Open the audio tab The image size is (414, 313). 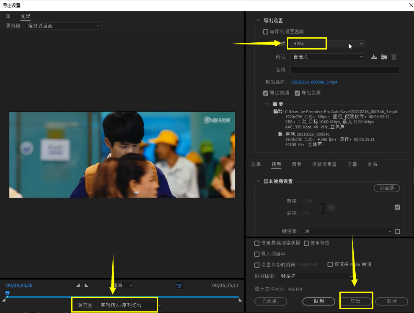coord(297,164)
